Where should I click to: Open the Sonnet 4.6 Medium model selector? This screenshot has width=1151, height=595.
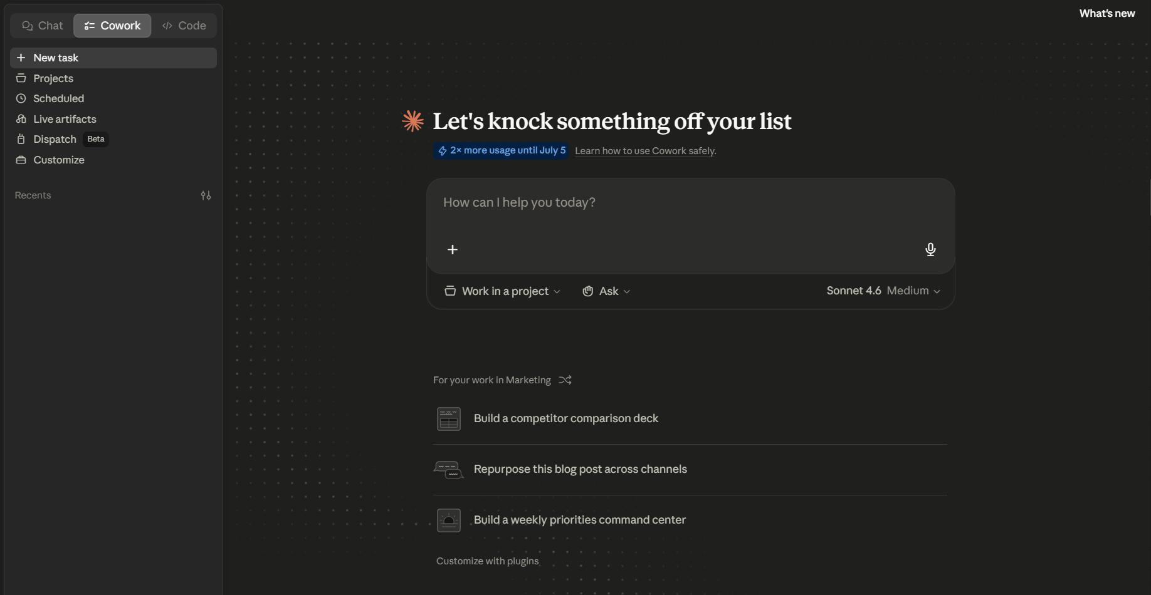coord(883,291)
